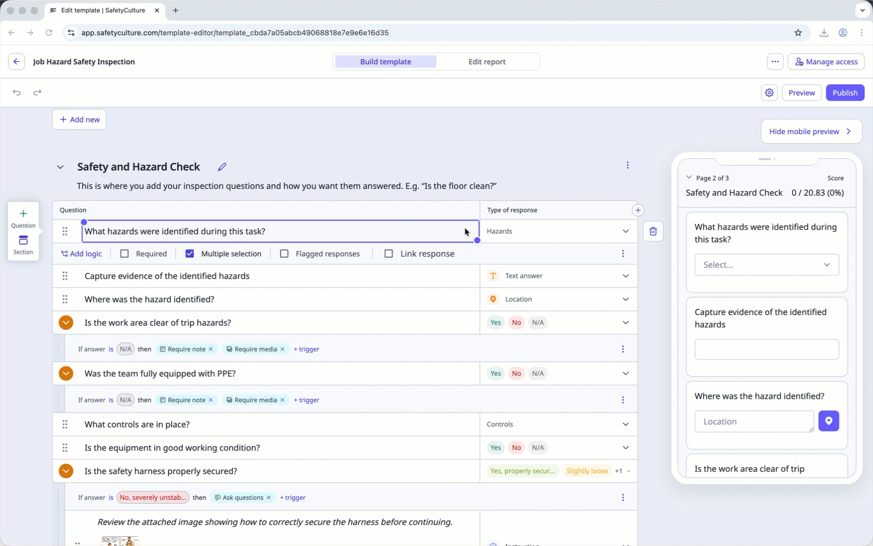Click the N/A condition chip in PPE logic

point(125,400)
